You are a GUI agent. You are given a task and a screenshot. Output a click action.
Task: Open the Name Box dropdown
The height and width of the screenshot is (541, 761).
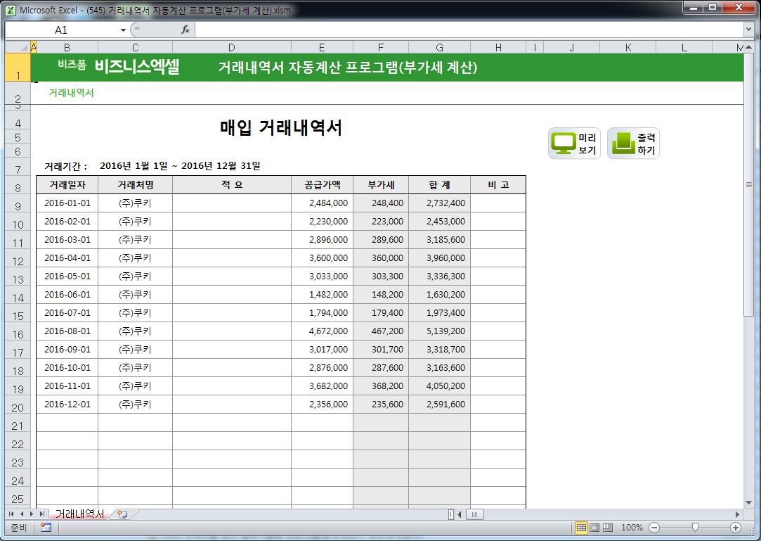[x=123, y=30]
